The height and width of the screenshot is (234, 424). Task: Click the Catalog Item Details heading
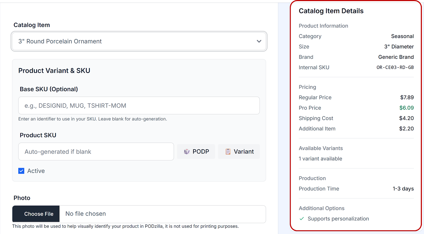331,11
